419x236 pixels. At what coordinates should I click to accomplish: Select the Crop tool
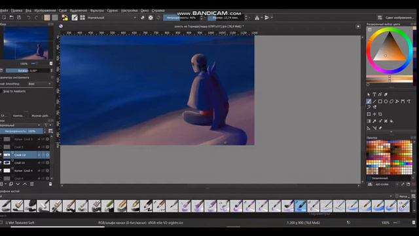pyautogui.click(x=380, y=114)
